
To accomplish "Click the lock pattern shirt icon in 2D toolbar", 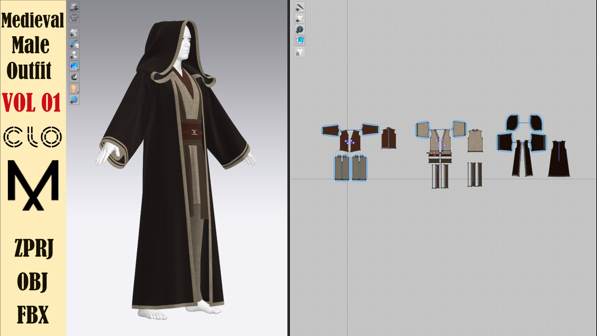I will [x=300, y=52].
